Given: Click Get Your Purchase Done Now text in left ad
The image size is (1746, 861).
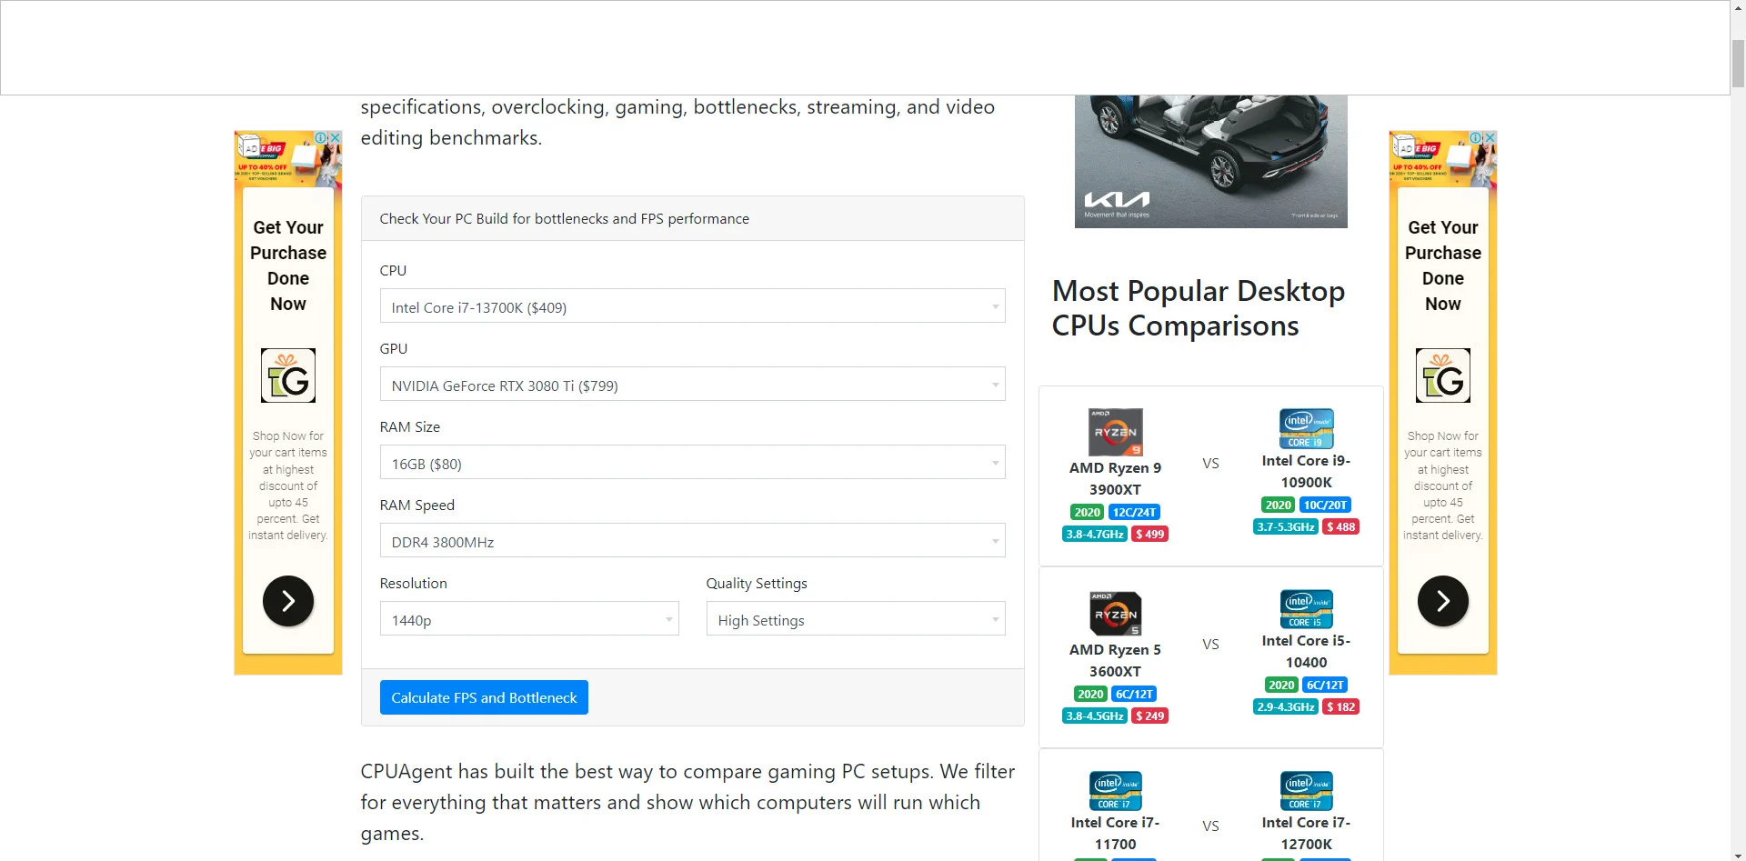Looking at the screenshot, I should coord(288,265).
